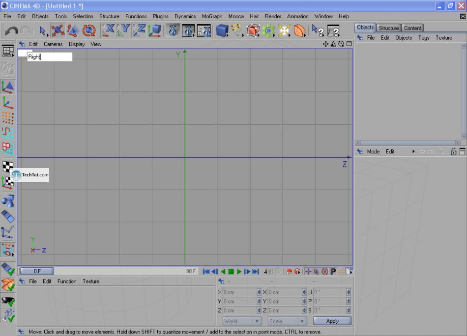Open the viewport Cameras menu
The height and width of the screenshot is (336, 467).
[53, 44]
